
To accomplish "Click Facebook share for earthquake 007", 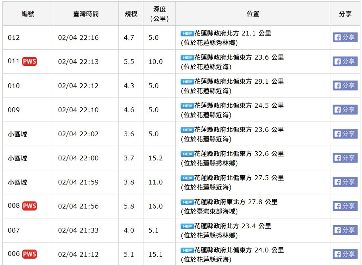I will [x=345, y=230].
